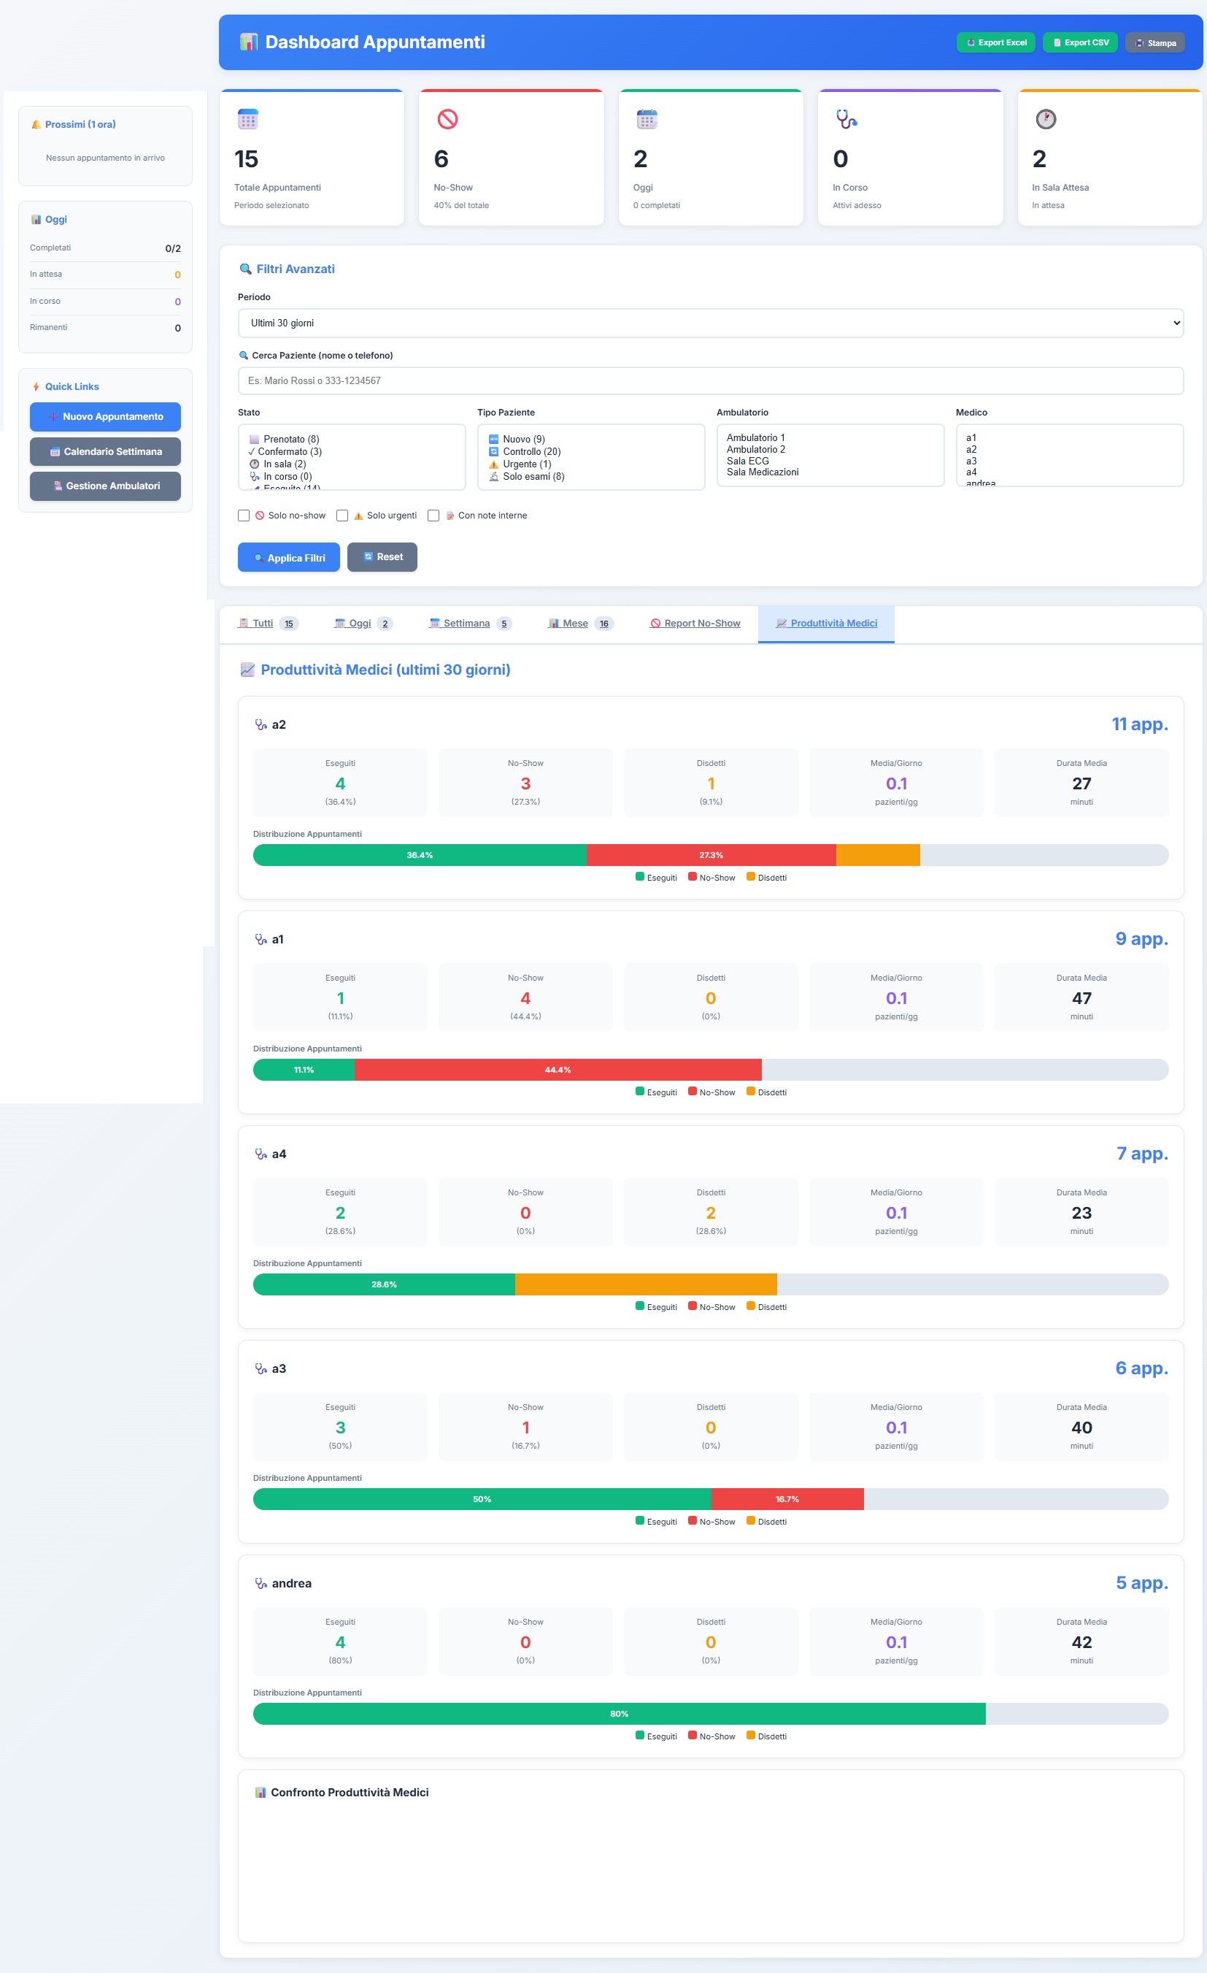Image resolution: width=1207 pixels, height=1973 pixels.
Task: Click the lightning icon beside Quick Links
Action: (x=36, y=387)
